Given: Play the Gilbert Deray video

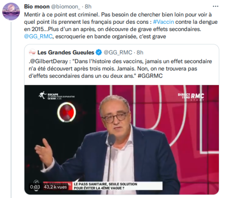Looking at the screenshot, I should [122, 140].
